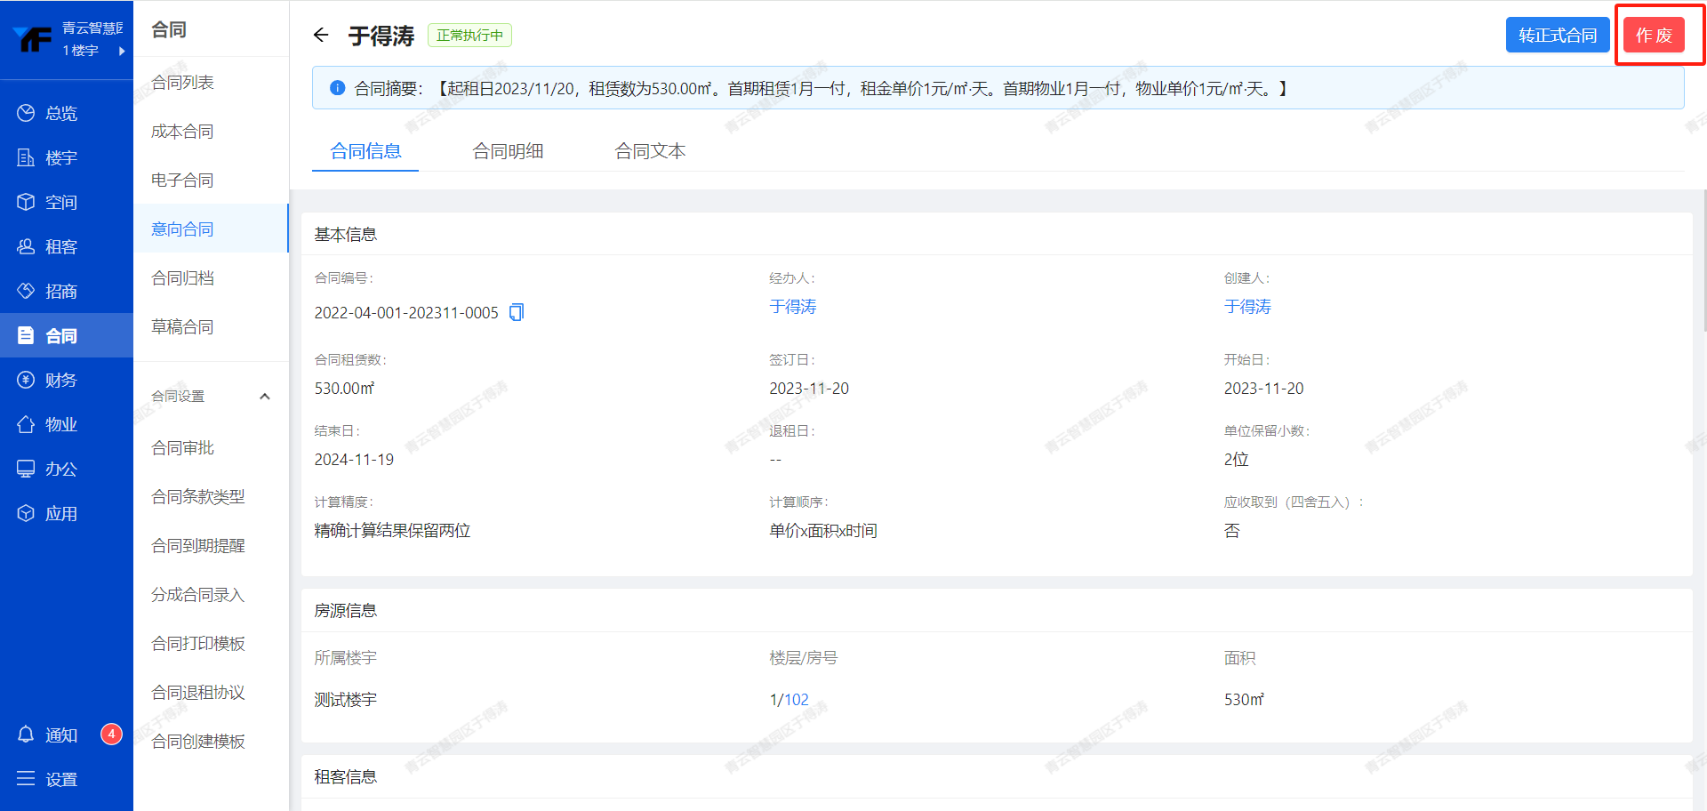Switch to the 合同明细 tab
Image resolution: width=1707 pixels, height=811 pixels.
(x=508, y=151)
